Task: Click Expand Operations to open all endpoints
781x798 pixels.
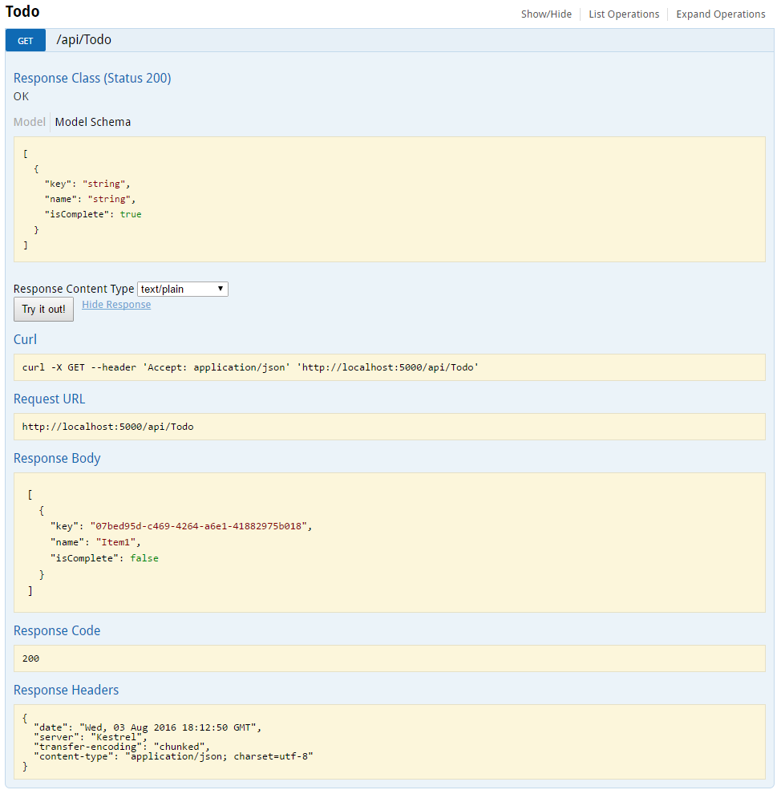Action: coord(720,14)
